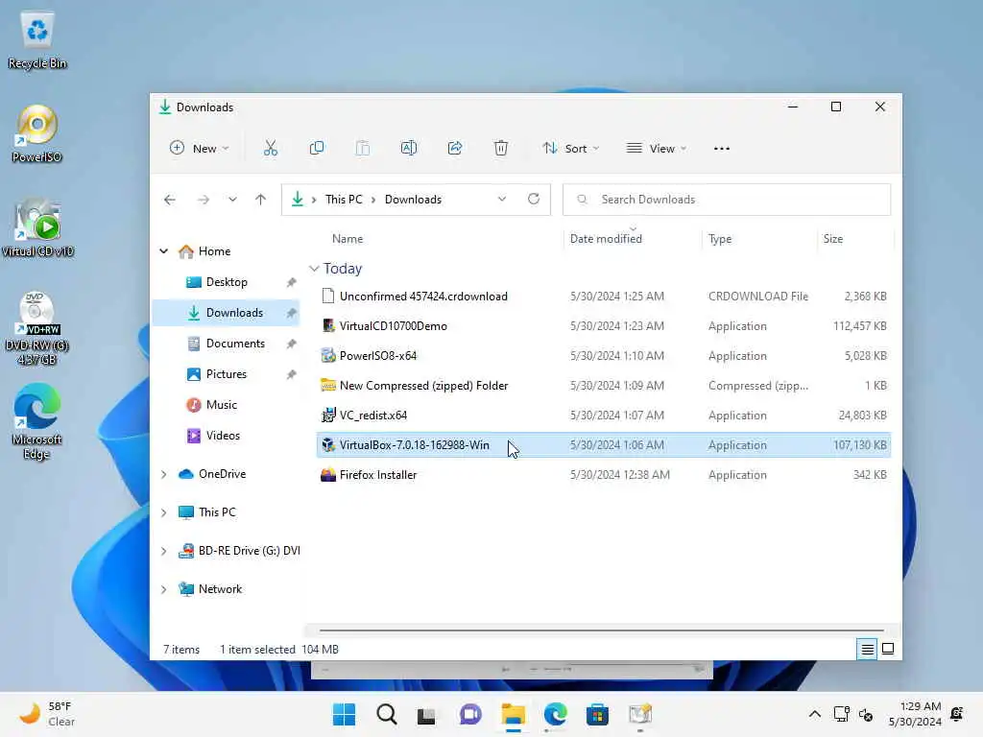Image resolution: width=983 pixels, height=737 pixels.
Task: Click the Share icon in the toolbar
Action: 454,149
